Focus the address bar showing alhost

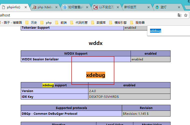tap(88, 15)
